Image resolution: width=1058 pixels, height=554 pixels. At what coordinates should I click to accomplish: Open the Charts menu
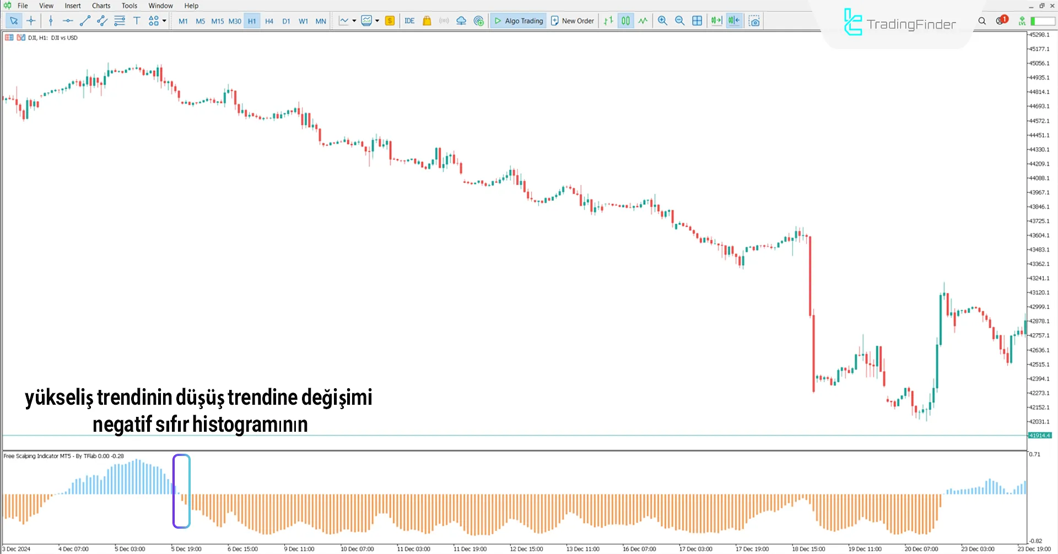pos(100,6)
